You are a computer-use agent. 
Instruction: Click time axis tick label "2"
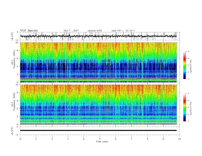(52, 139)
